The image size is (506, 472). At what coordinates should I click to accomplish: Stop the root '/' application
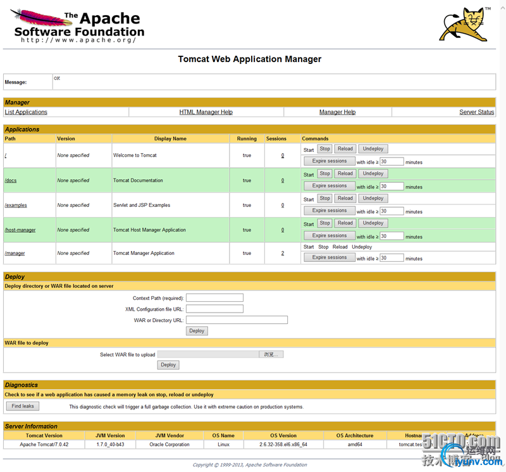(324, 149)
